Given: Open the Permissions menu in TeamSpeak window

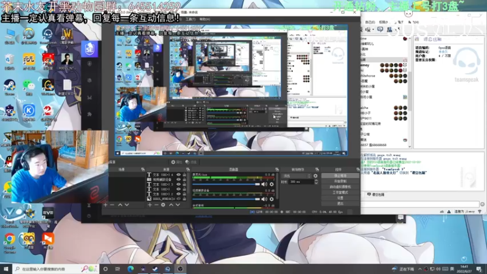Looking at the screenshot, I should (x=384, y=22).
